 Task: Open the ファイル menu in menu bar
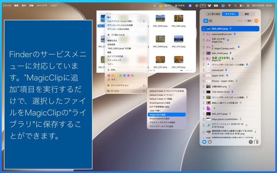(7, 6)
